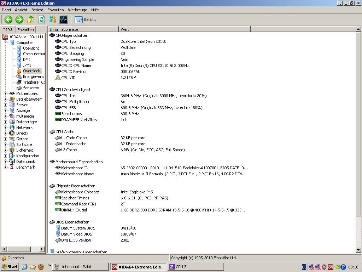Image resolution: width=362 pixels, height=272 pixels.
Task: Select the DRAM:FSB Verhältnis row
Action: coord(202,120)
